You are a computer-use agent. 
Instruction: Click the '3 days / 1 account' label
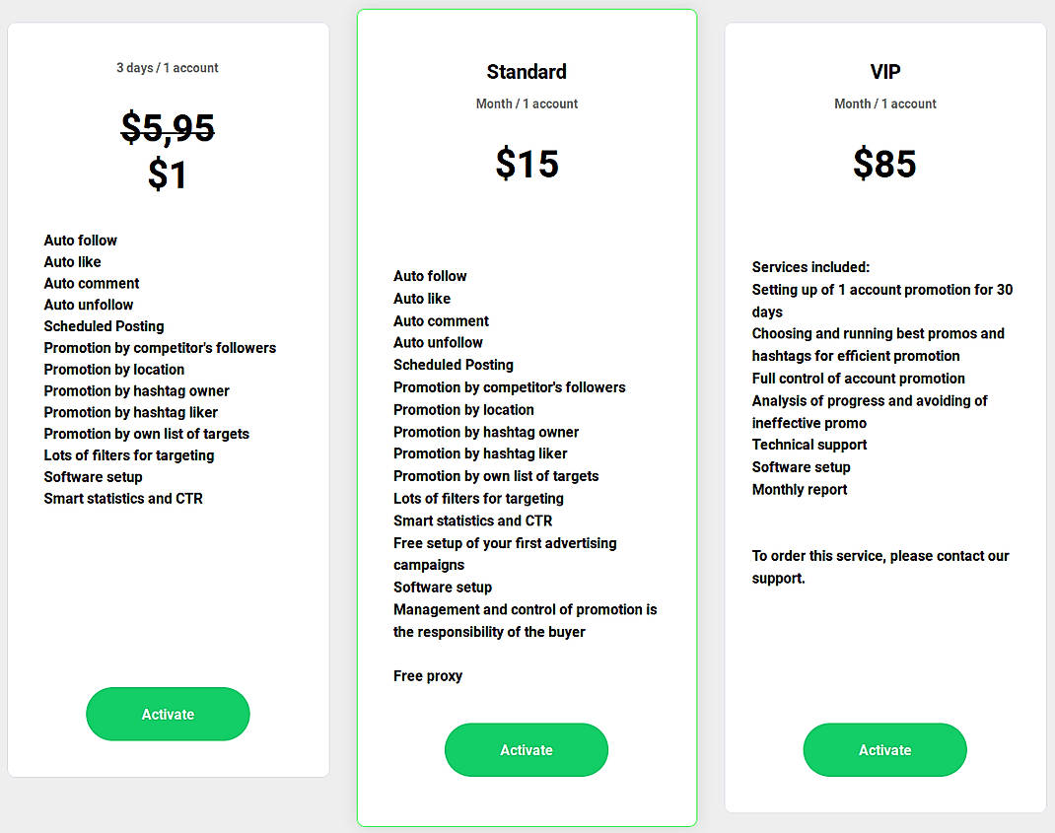[x=168, y=68]
